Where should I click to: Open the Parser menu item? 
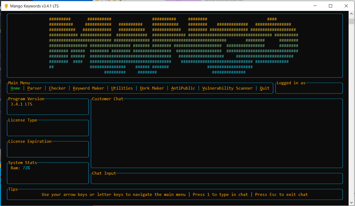(x=35, y=88)
